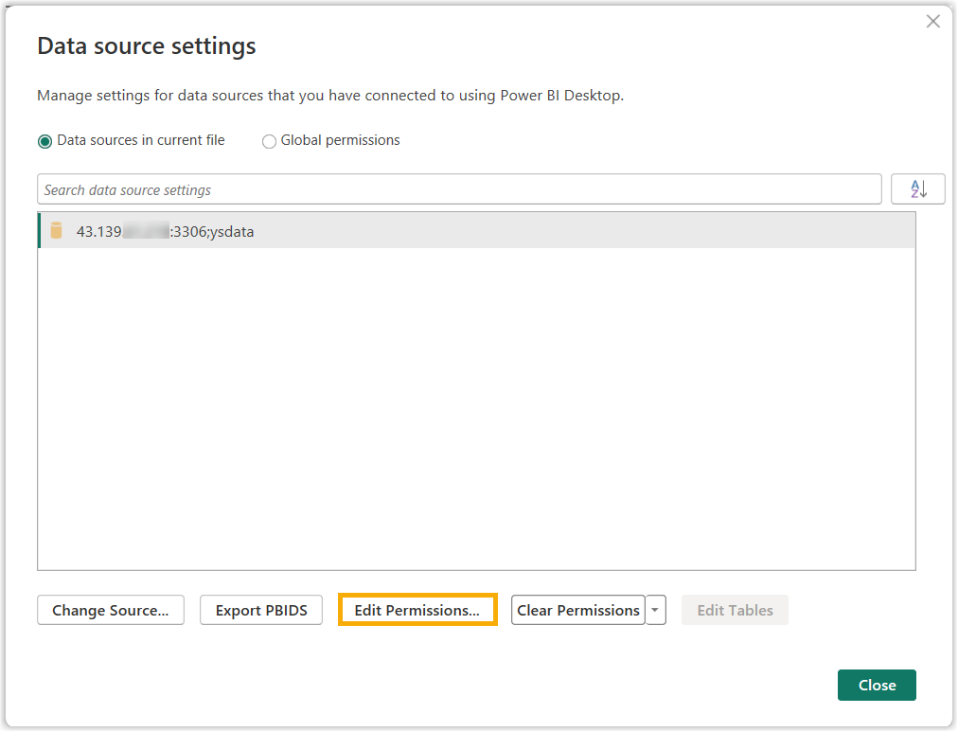Open Edit Permissions dialog
958x732 pixels.
(x=417, y=610)
